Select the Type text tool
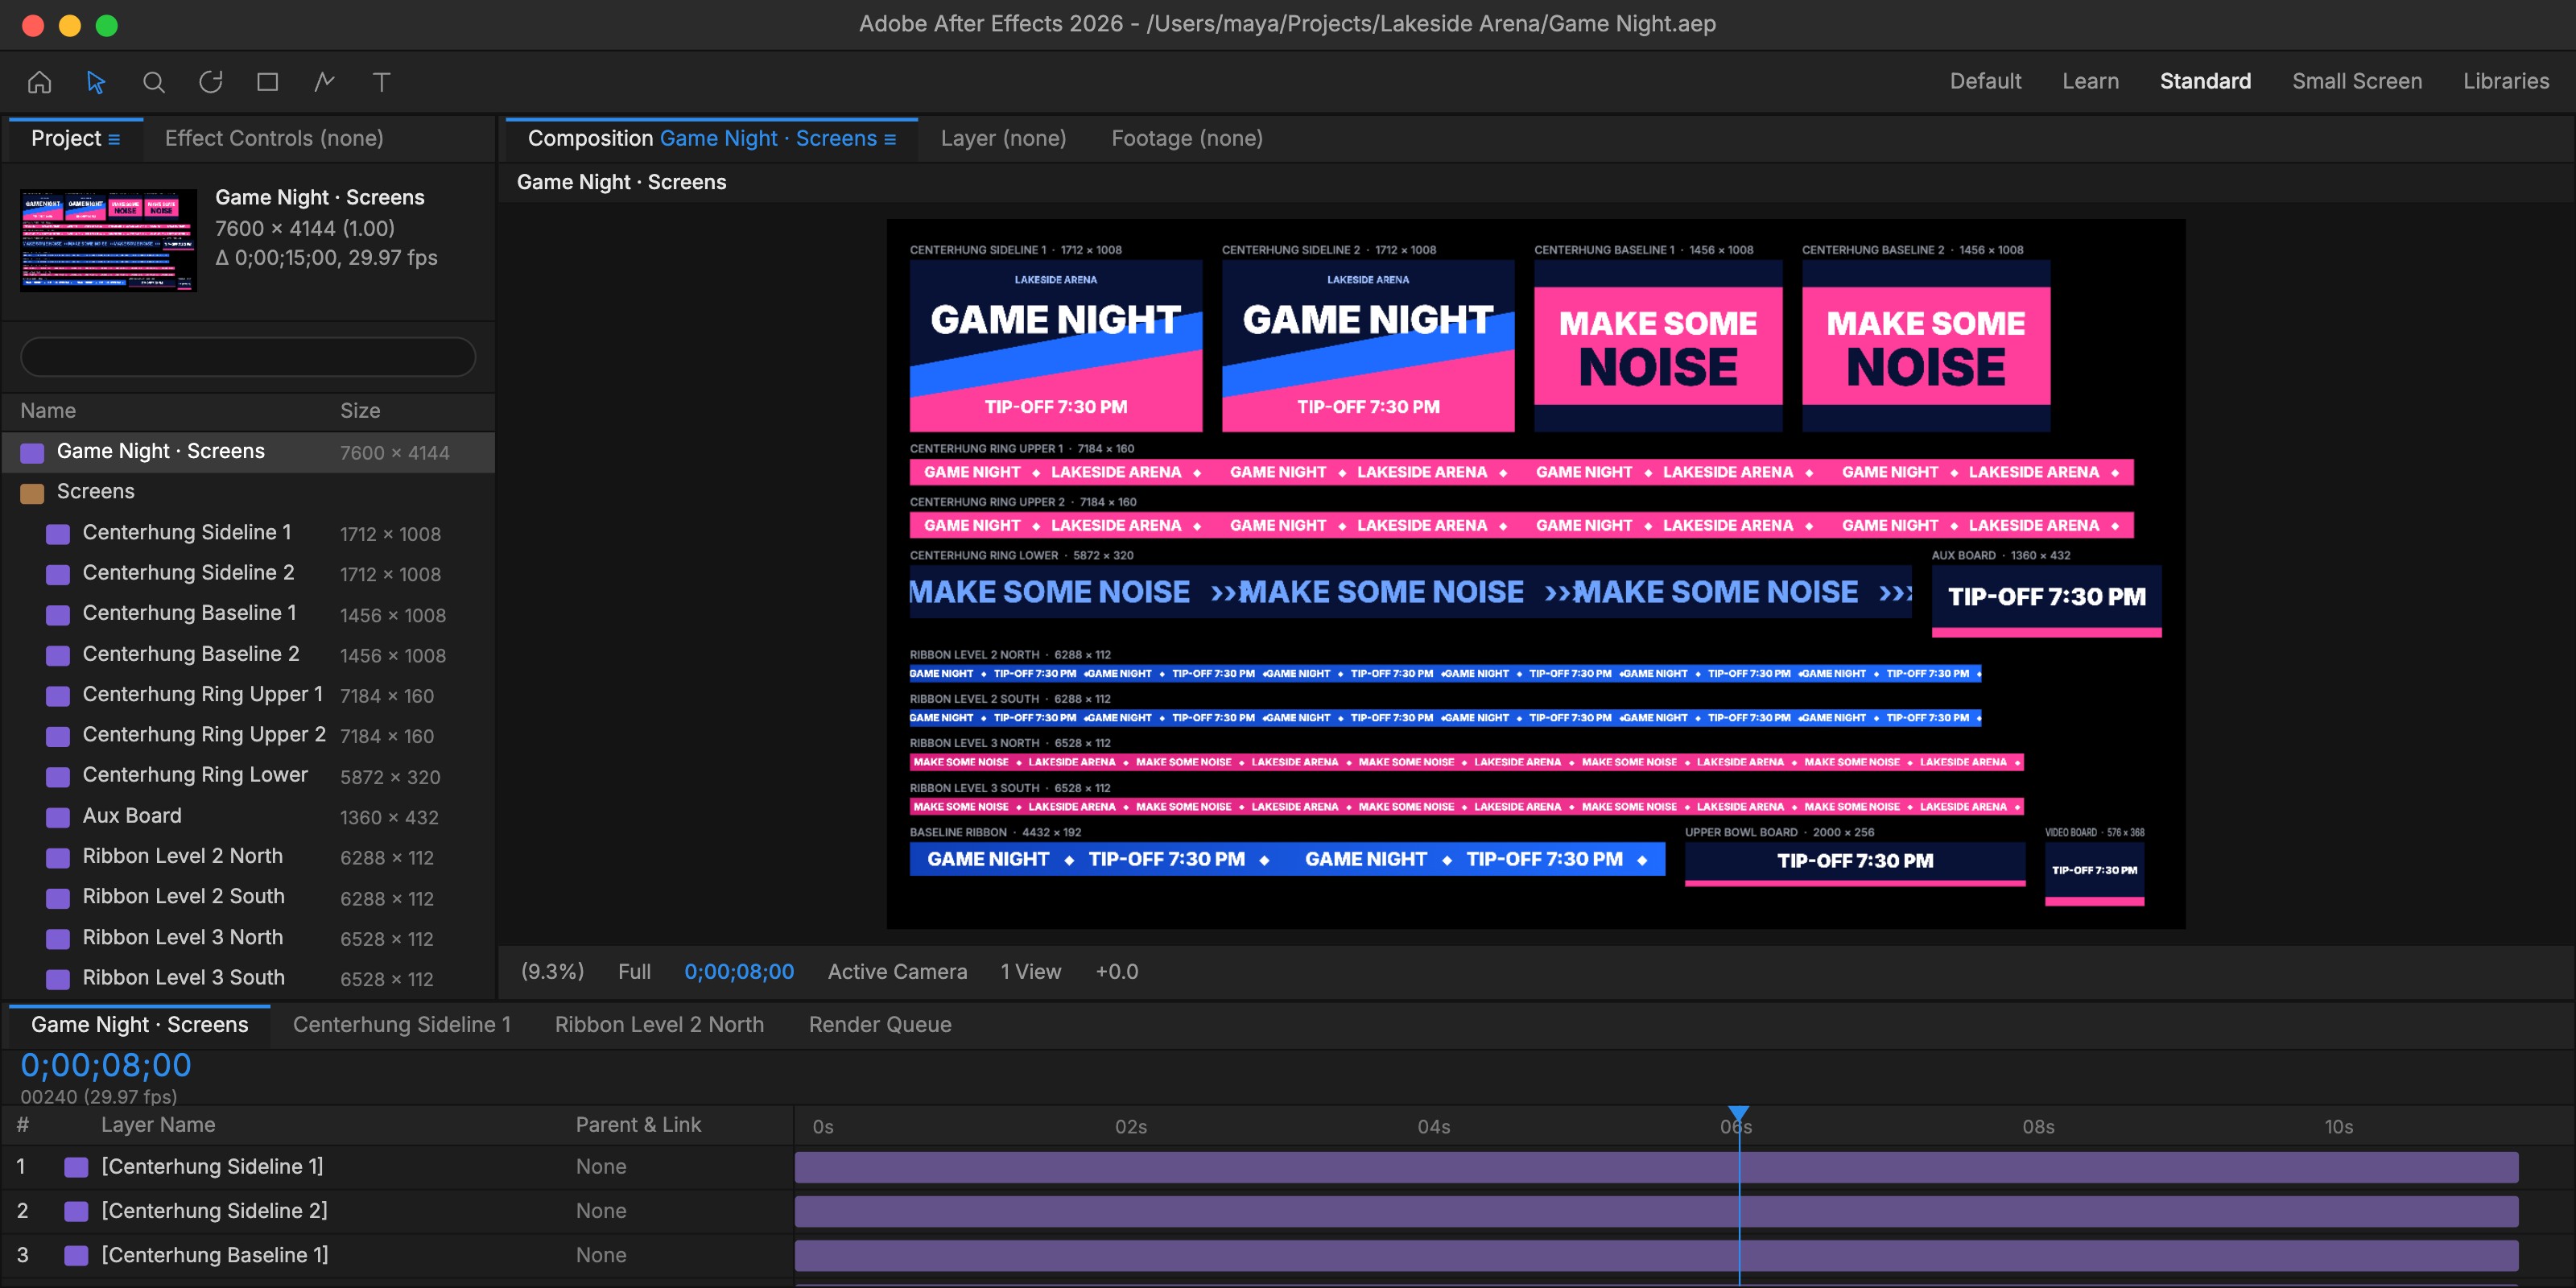This screenshot has width=2576, height=1288. tap(381, 82)
